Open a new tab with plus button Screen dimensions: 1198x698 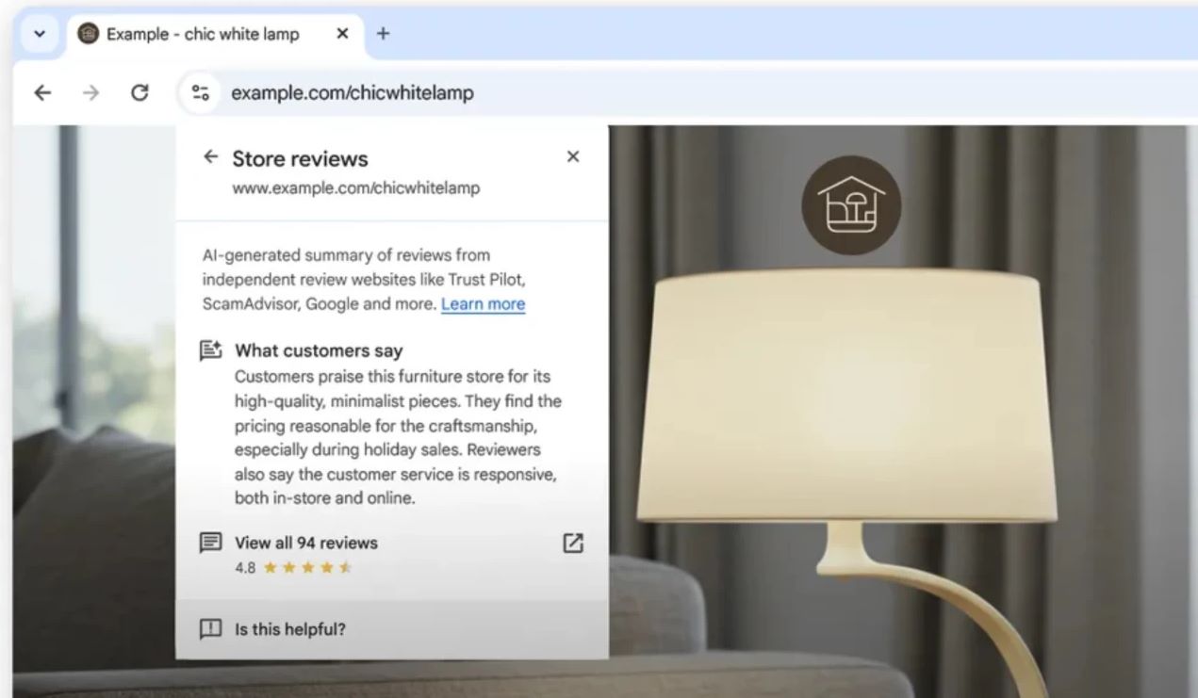click(x=383, y=34)
